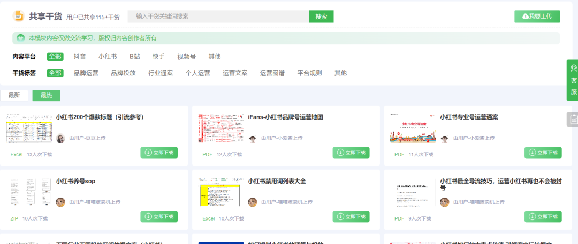Filter platform by 视频号
Screen dimensions: 578x244
[x=187, y=57]
